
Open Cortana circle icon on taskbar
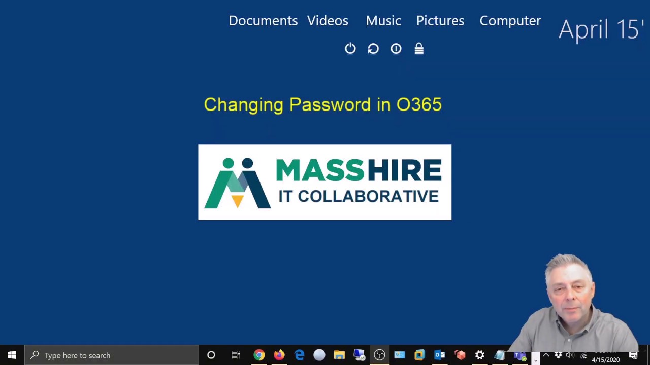[211, 355]
